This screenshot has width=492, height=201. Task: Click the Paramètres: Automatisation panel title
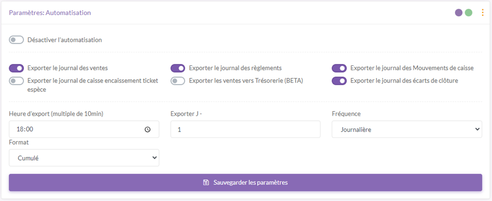[50, 13]
